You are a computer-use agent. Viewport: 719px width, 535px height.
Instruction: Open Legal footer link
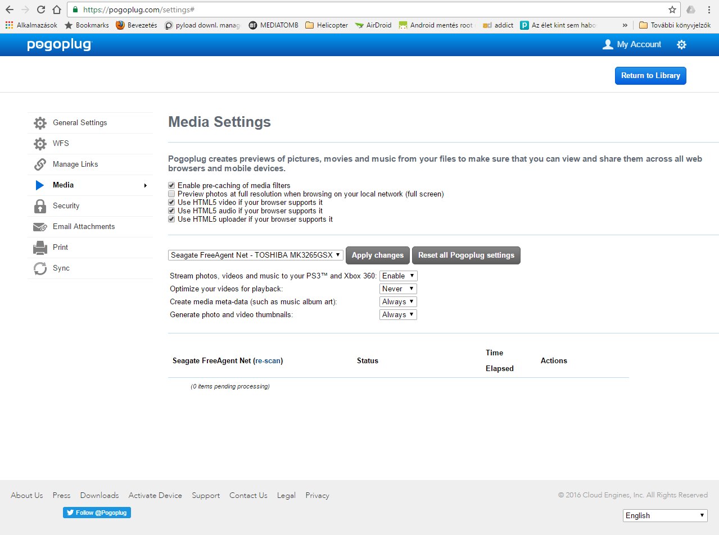[286, 495]
